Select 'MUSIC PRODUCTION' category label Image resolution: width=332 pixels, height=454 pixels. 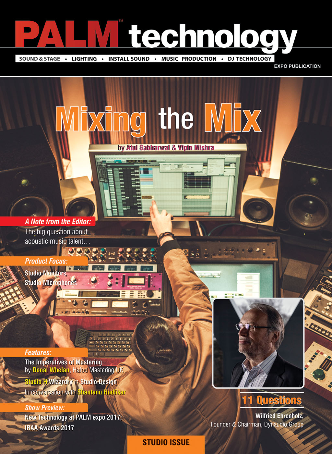point(189,59)
